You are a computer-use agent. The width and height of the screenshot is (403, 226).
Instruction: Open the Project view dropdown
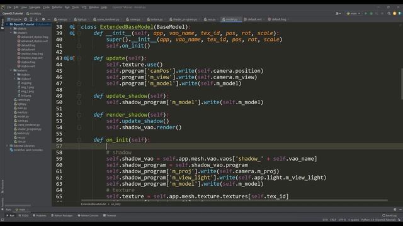[x=14, y=19]
